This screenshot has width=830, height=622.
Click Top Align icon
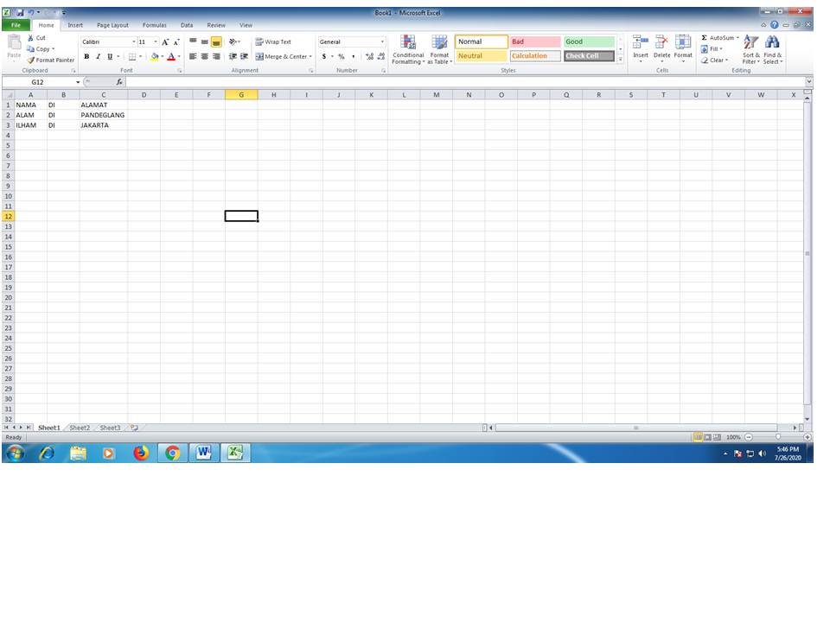(x=193, y=41)
